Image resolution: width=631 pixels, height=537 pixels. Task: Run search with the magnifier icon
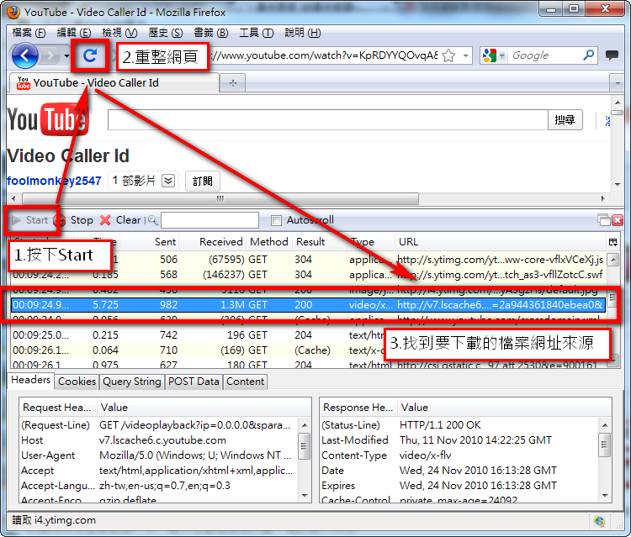click(589, 55)
